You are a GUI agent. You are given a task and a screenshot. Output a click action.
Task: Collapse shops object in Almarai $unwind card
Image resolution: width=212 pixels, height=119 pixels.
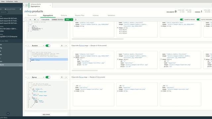(74, 58)
